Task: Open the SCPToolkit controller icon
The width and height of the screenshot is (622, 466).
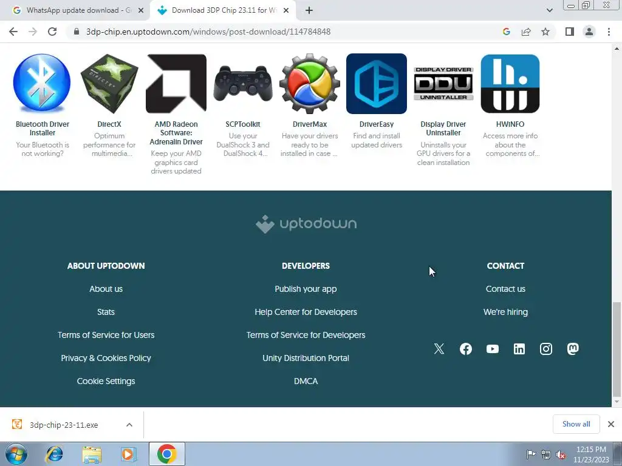Action: [243, 84]
